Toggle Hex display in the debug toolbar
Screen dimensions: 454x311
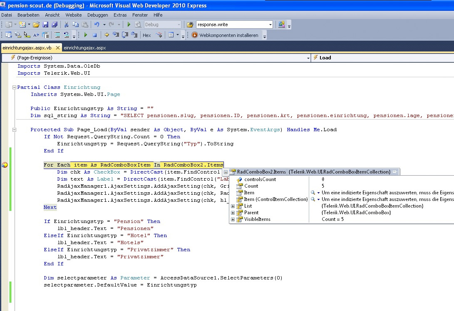(x=147, y=35)
